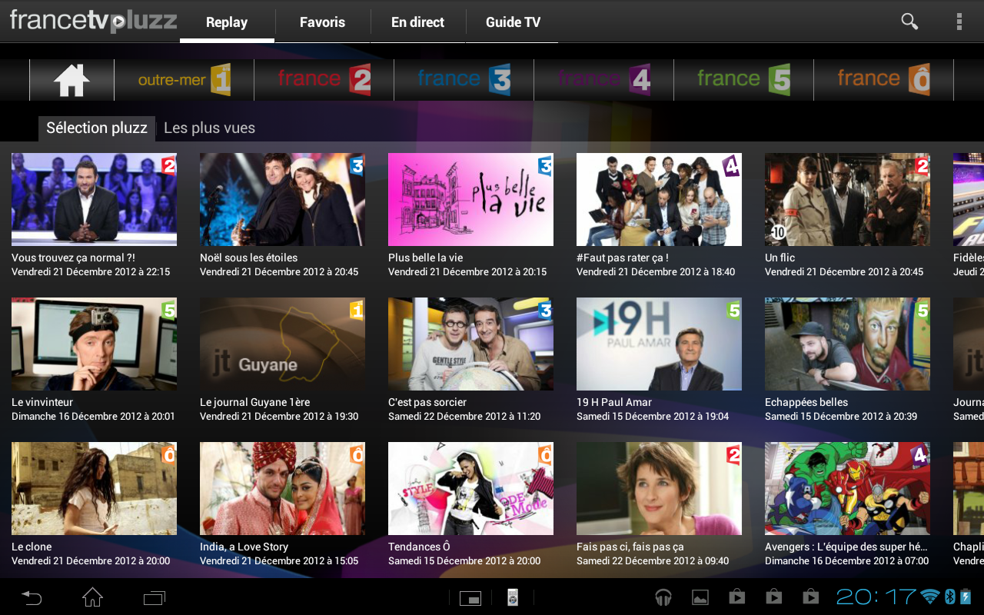Open the Plus belle la vie thumbnail
Image resolution: width=984 pixels, height=615 pixels.
[x=470, y=200]
